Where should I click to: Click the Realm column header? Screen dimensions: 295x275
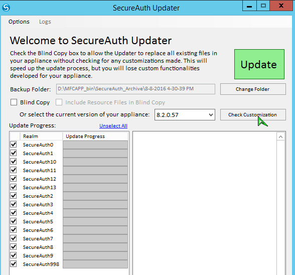(x=41, y=136)
